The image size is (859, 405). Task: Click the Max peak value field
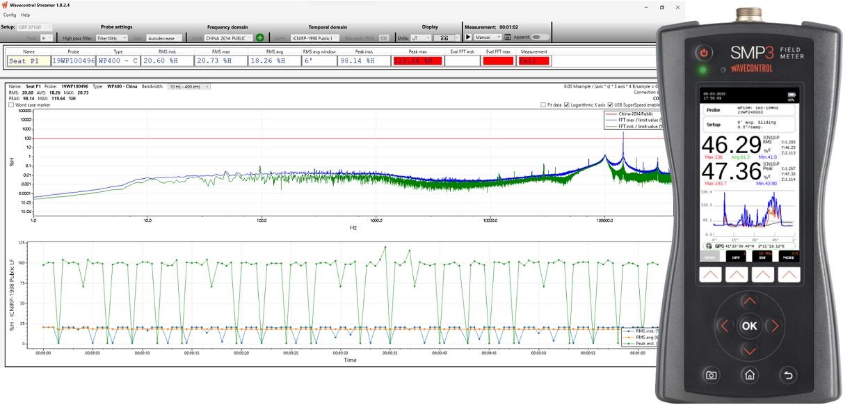[x=384, y=38]
